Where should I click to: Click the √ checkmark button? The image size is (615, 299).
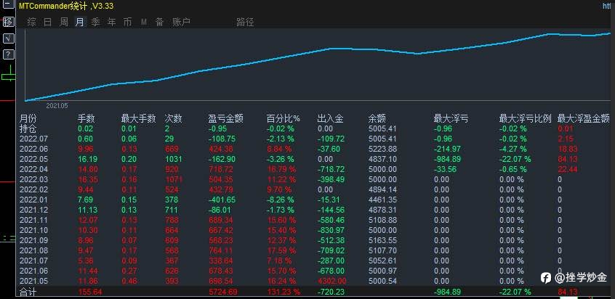[8, 38]
